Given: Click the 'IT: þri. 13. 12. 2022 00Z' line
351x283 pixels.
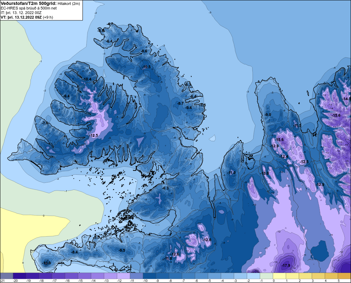Looking at the screenshot, I should [x=21, y=13].
